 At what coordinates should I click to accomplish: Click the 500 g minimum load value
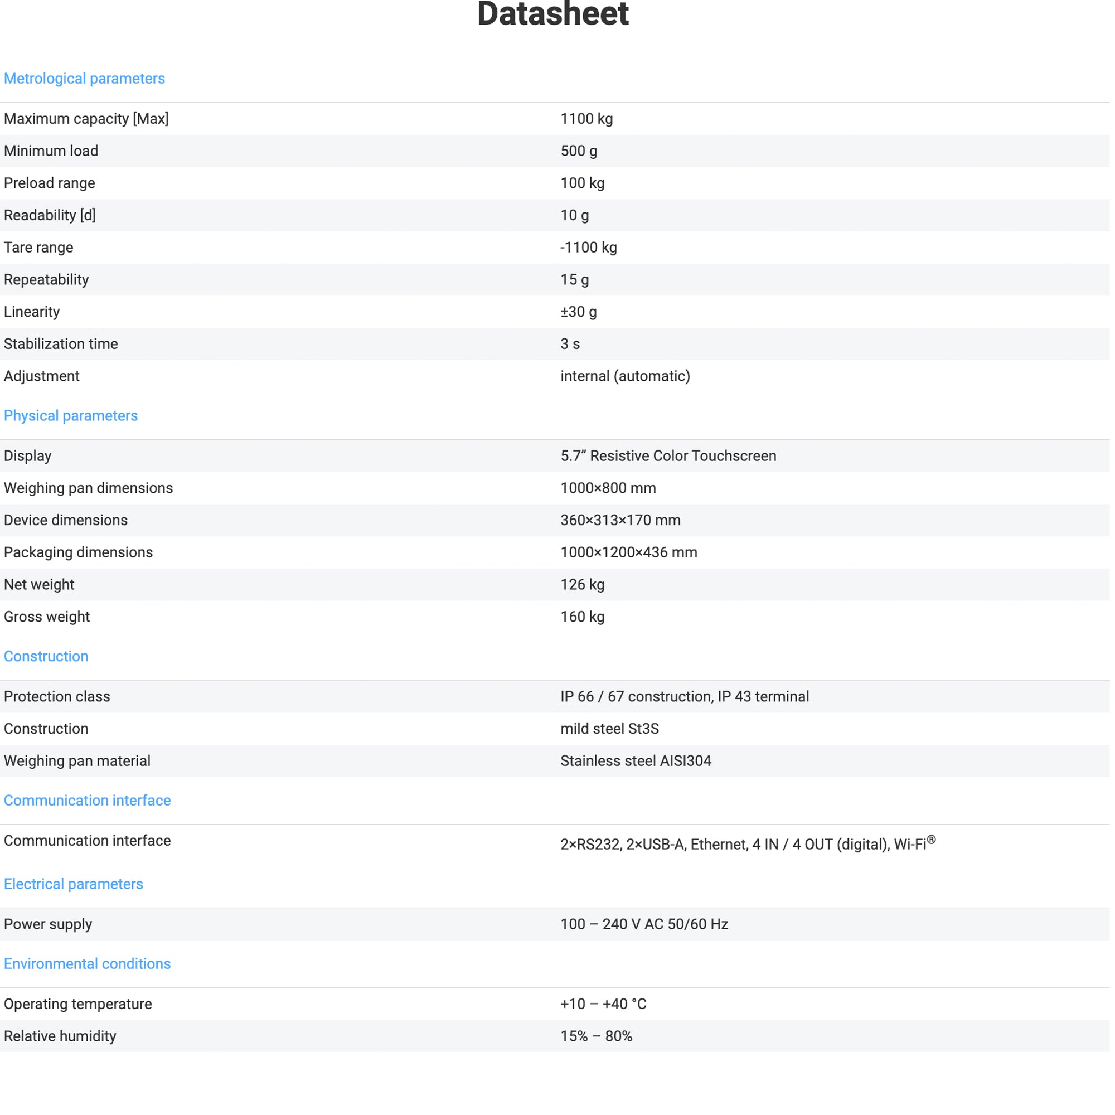[x=578, y=151]
